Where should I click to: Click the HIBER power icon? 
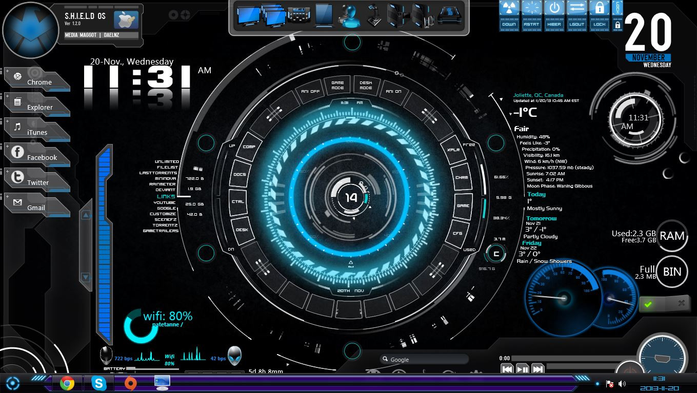(554, 15)
